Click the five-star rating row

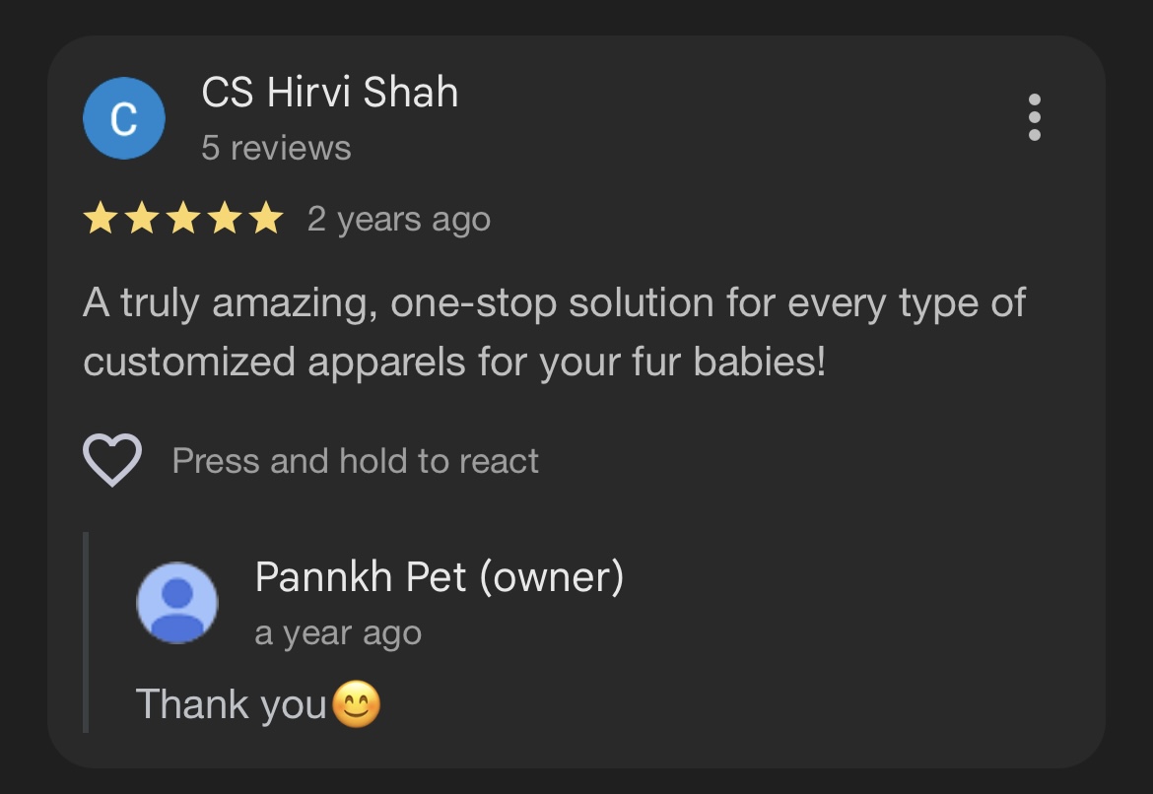coord(183,219)
